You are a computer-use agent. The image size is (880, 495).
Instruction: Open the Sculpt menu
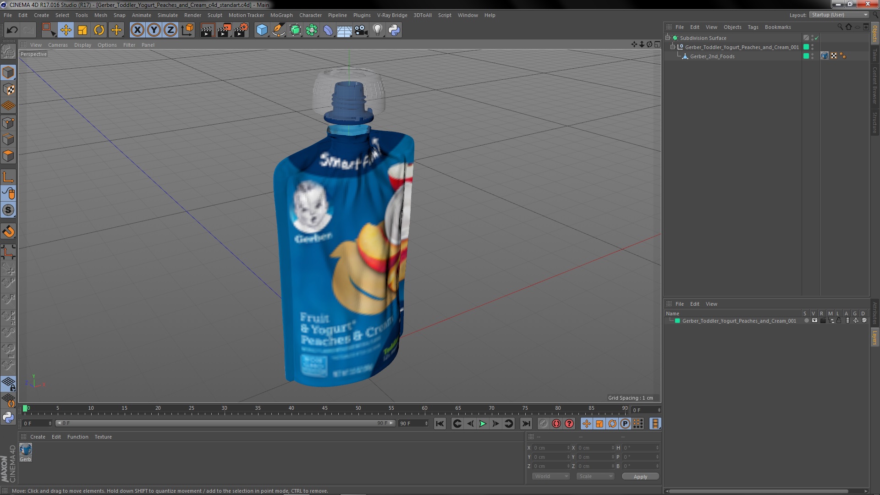point(214,15)
